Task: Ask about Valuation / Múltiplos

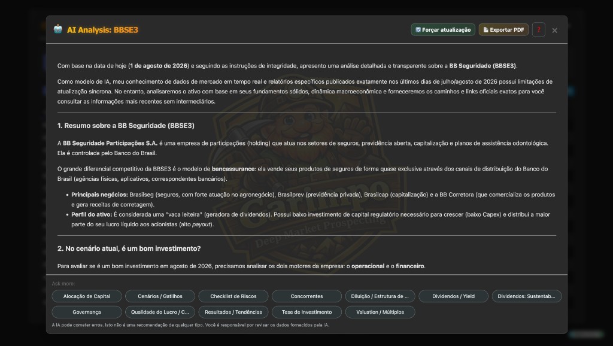Action: tap(380, 312)
